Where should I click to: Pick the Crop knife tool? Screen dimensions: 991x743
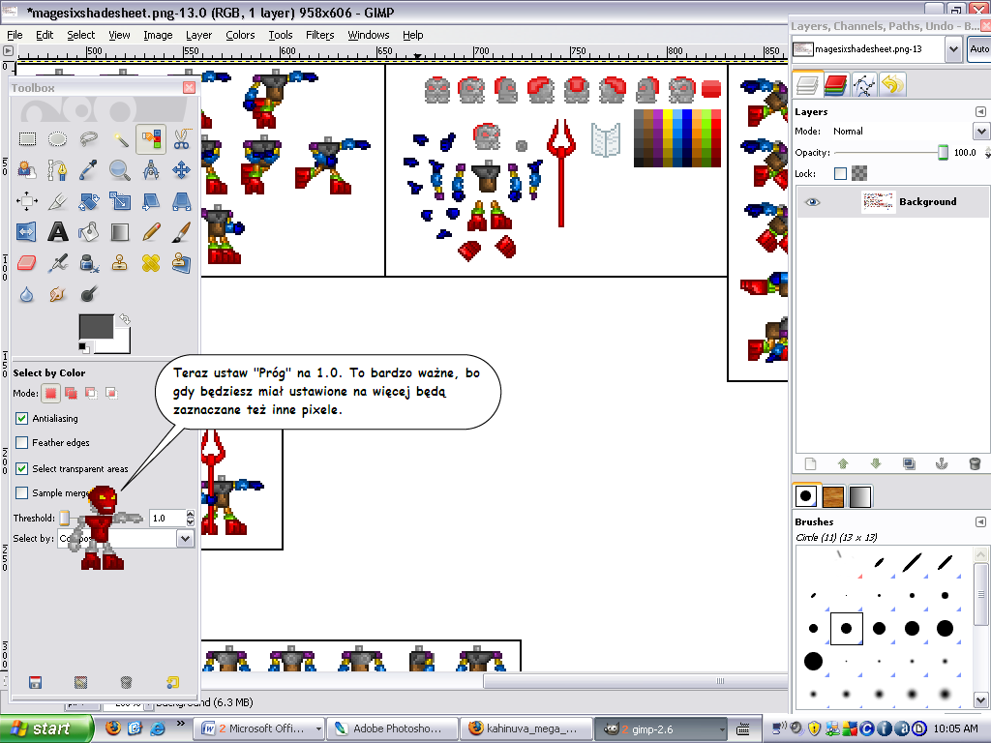pyautogui.click(x=57, y=201)
